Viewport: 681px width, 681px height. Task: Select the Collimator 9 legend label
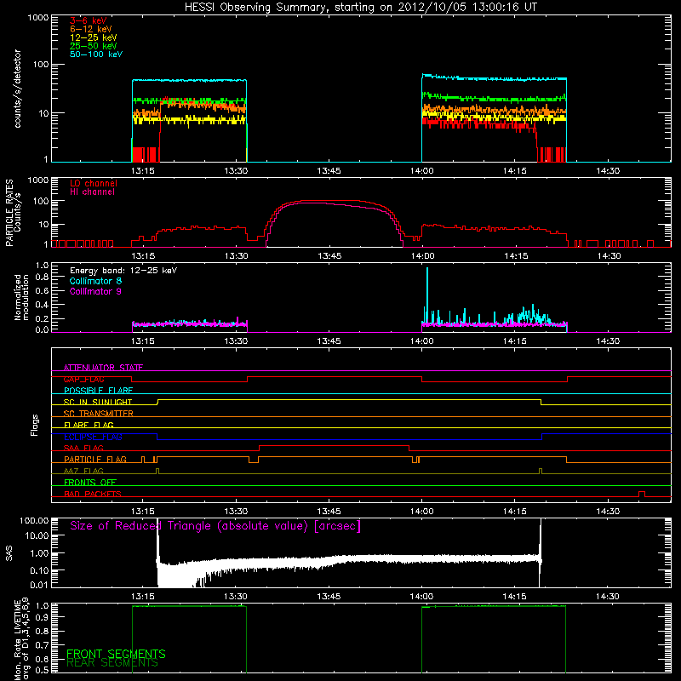tap(95, 291)
